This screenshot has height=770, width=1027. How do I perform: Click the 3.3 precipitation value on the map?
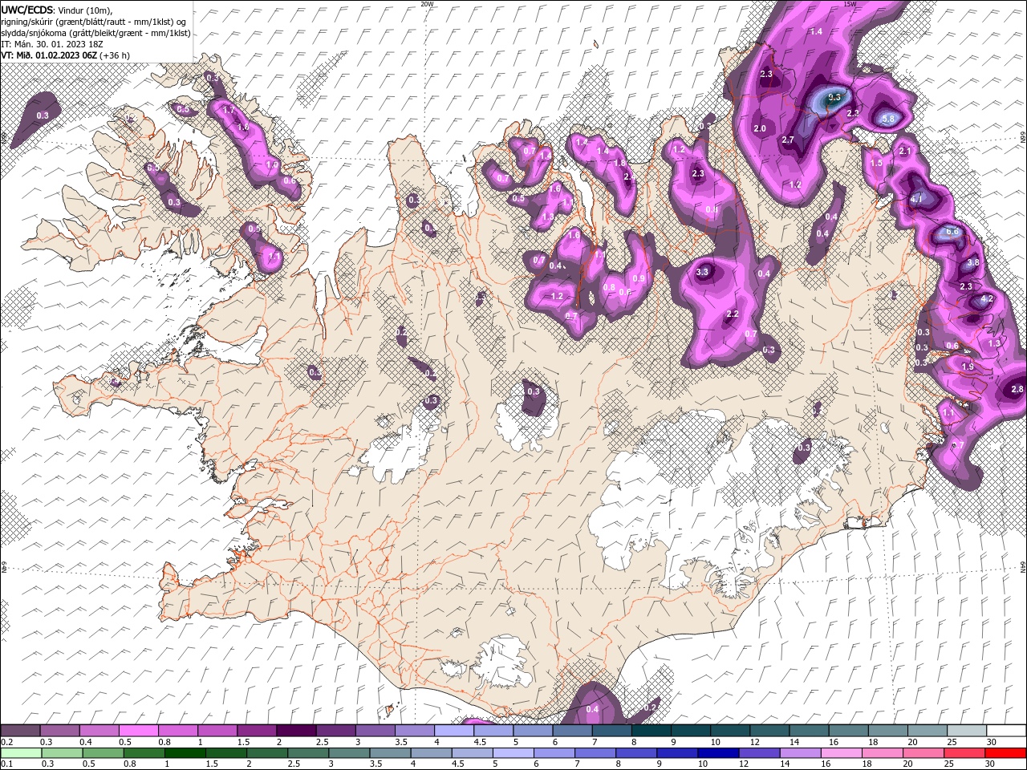[x=702, y=272]
